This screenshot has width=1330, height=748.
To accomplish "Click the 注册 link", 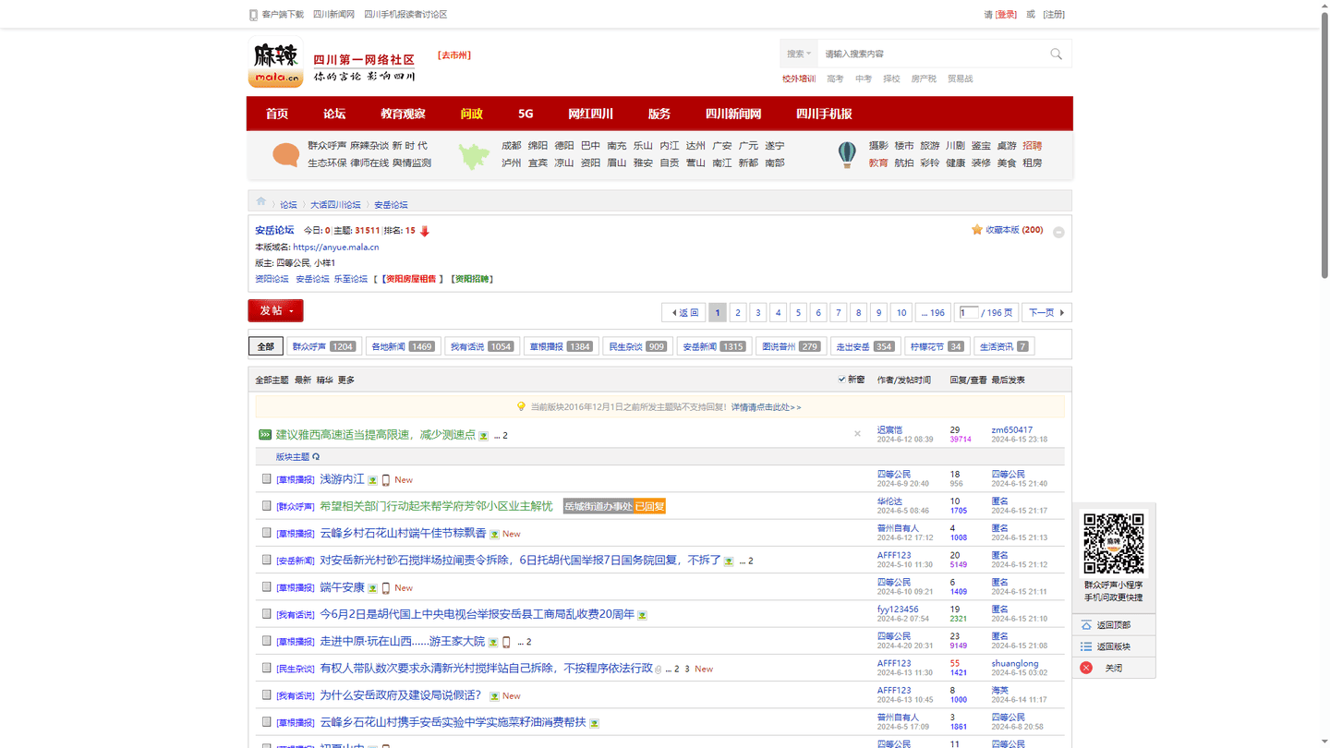I will click(x=1054, y=15).
